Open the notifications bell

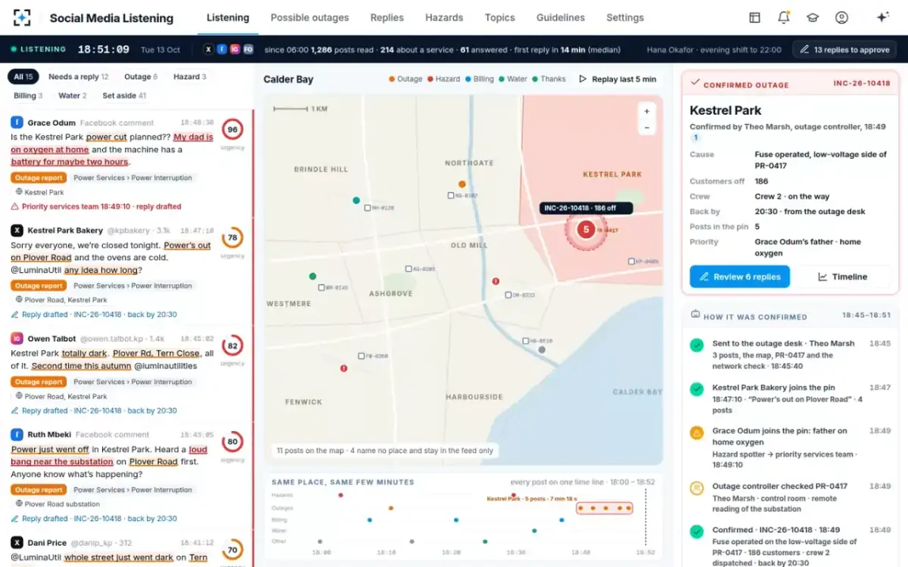(783, 17)
